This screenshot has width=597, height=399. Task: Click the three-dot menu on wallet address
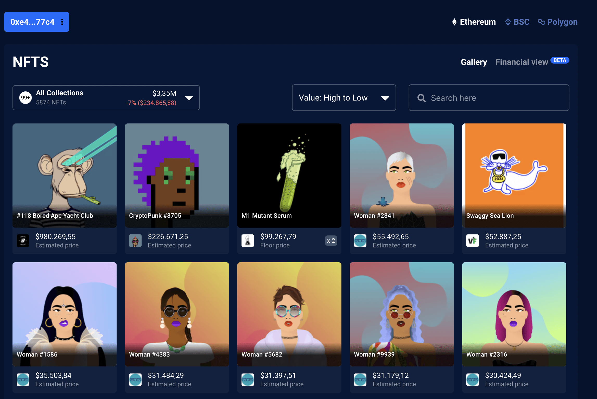point(62,22)
